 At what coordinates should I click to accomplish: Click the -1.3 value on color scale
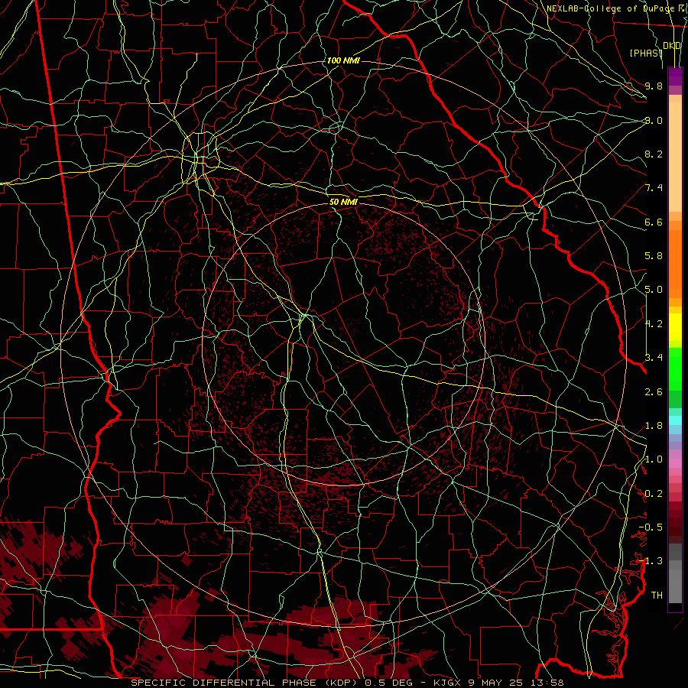[651, 561]
